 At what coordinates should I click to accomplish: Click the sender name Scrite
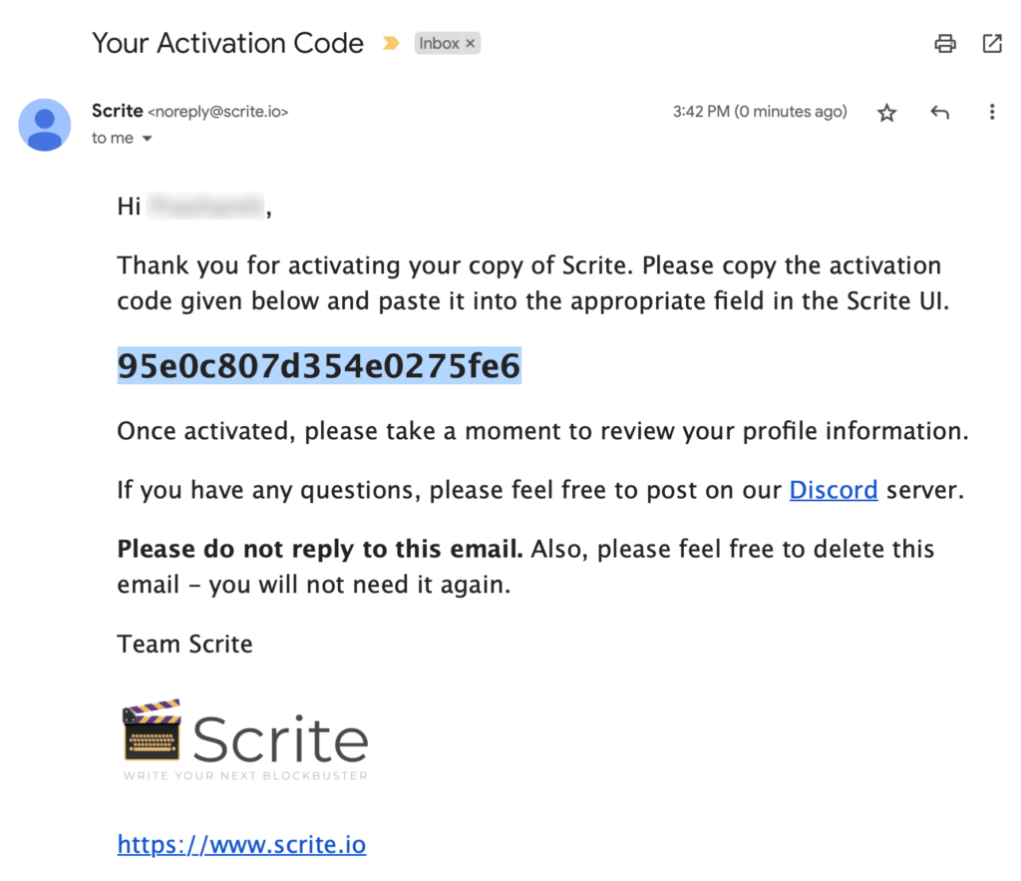click(x=118, y=111)
